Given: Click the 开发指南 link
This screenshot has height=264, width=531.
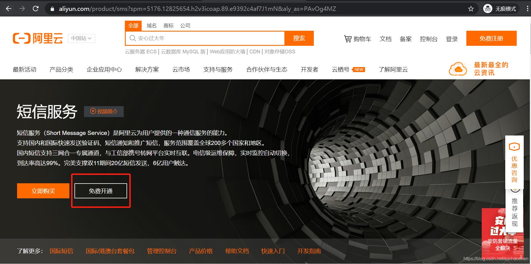Looking at the screenshot, I should pos(309,251).
